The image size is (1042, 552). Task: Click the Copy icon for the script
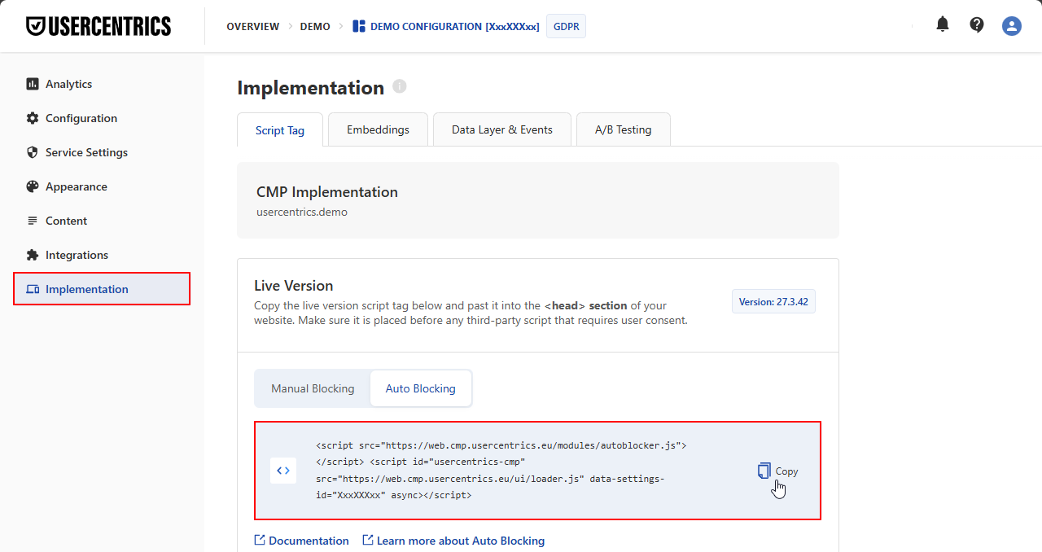click(764, 471)
